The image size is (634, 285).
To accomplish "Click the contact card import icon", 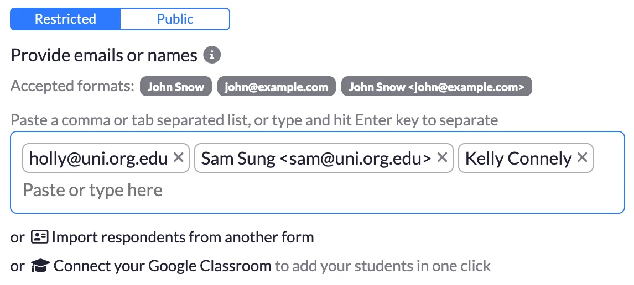I will pyautogui.click(x=39, y=237).
